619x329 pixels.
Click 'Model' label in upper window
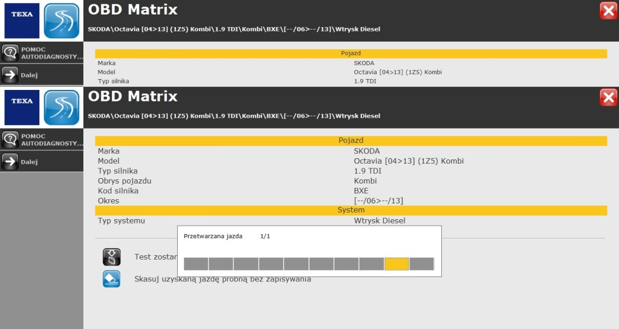[x=106, y=72]
